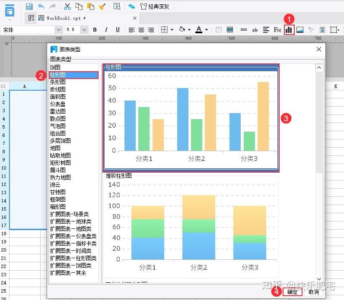The width and height of the screenshot is (344, 300).
Task: Select 折线图 in chart type list
Action: pyautogui.click(x=74, y=89)
